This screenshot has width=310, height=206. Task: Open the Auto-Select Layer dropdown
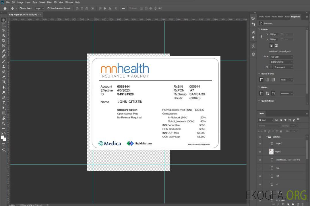point(40,8)
